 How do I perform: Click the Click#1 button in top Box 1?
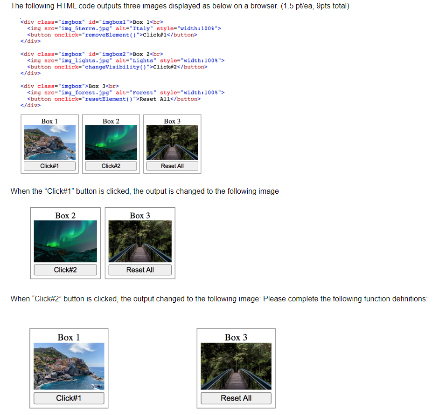pos(49,165)
